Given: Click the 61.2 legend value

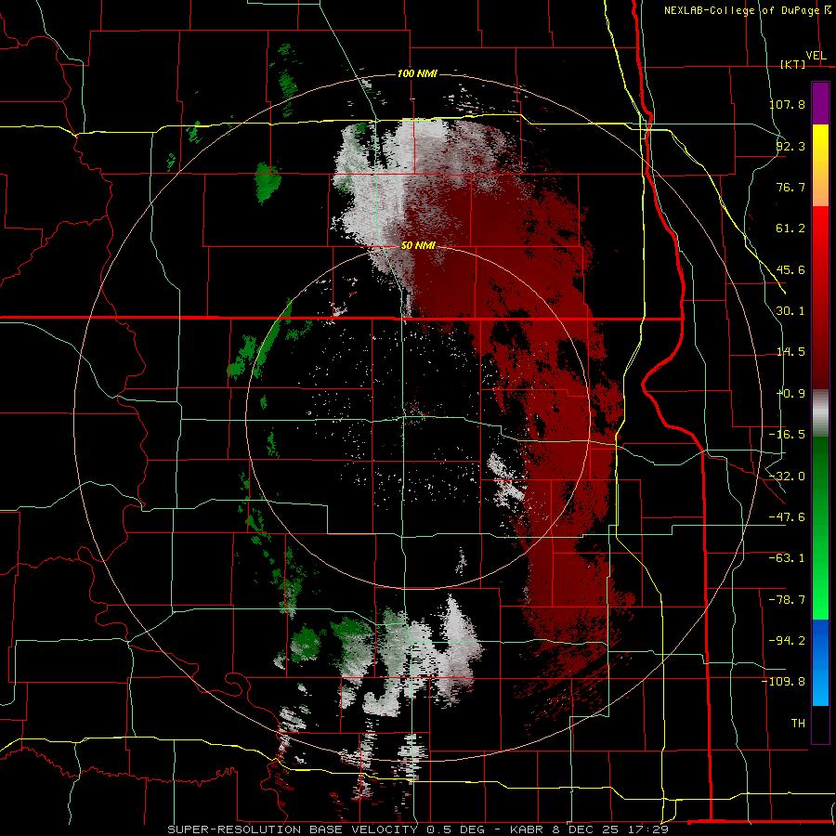Looking at the screenshot, I should coord(790,229).
